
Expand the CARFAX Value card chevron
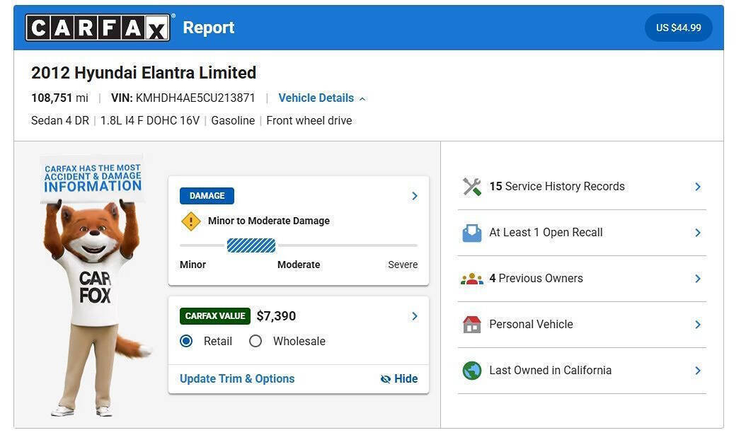(x=414, y=316)
